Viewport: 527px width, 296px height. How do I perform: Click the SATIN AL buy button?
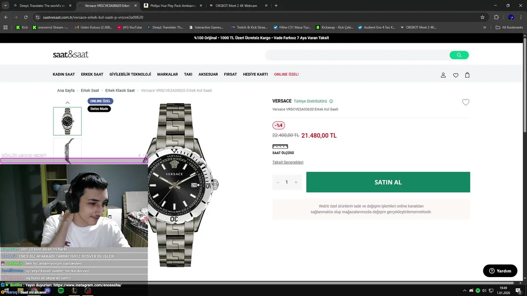click(388, 182)
